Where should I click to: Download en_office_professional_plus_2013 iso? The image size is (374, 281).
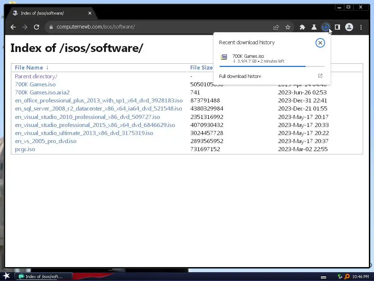(x=99, y=101)
